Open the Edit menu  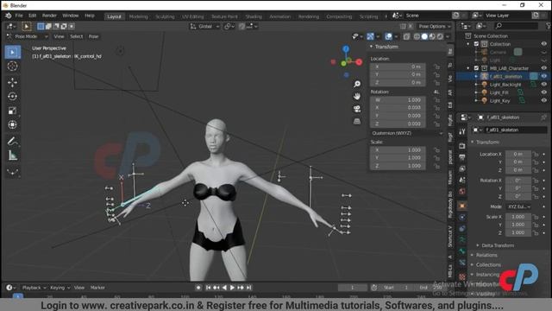[33, 16]
